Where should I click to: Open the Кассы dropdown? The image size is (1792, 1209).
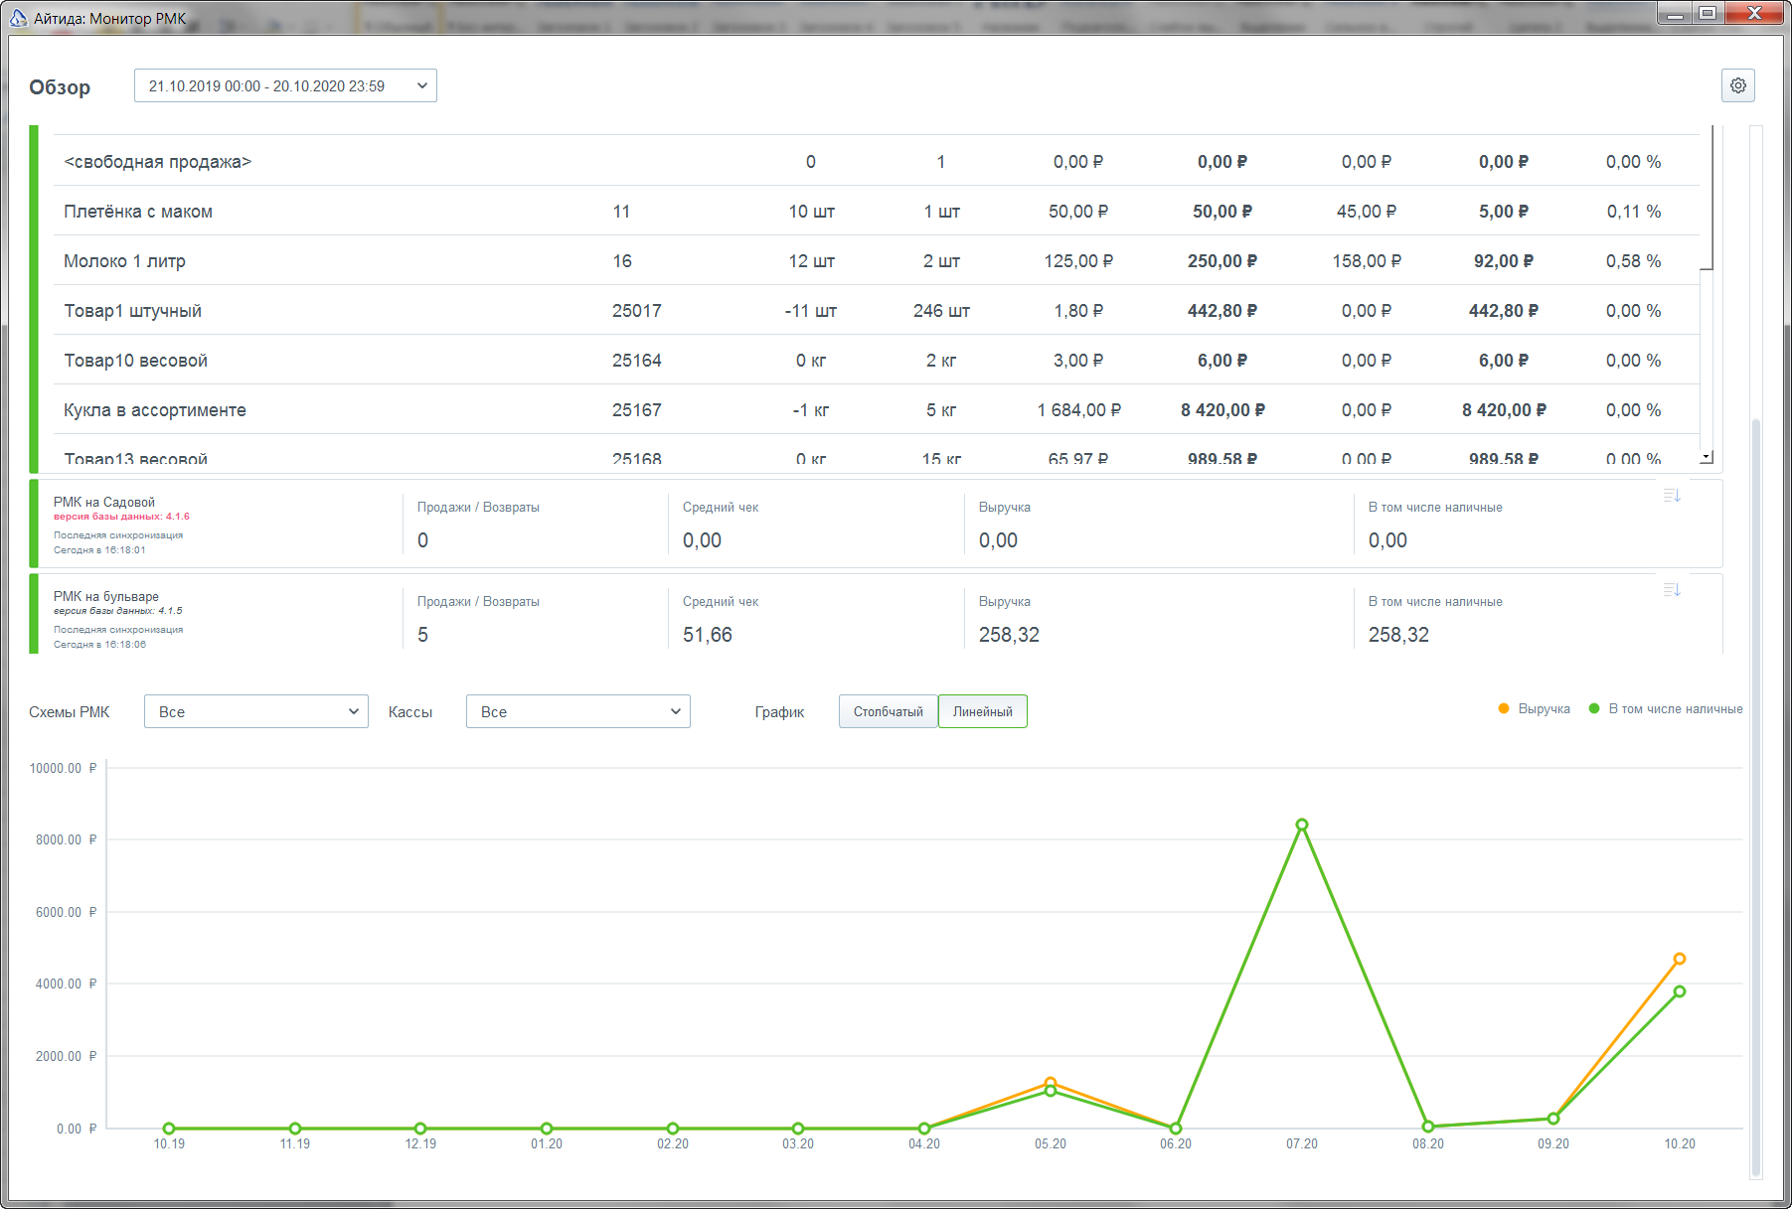pyautogui.click(x=578, y=711)
